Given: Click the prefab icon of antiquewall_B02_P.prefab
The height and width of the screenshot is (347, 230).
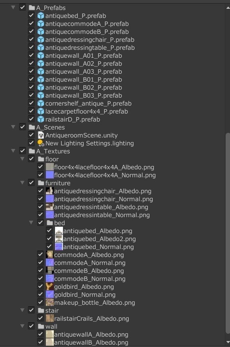Looking at the screenshot, I should 41,87.
